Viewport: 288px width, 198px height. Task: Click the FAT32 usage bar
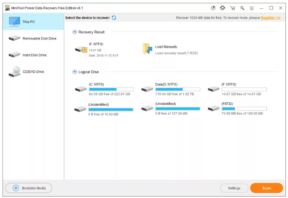click(x=244, y=109)
